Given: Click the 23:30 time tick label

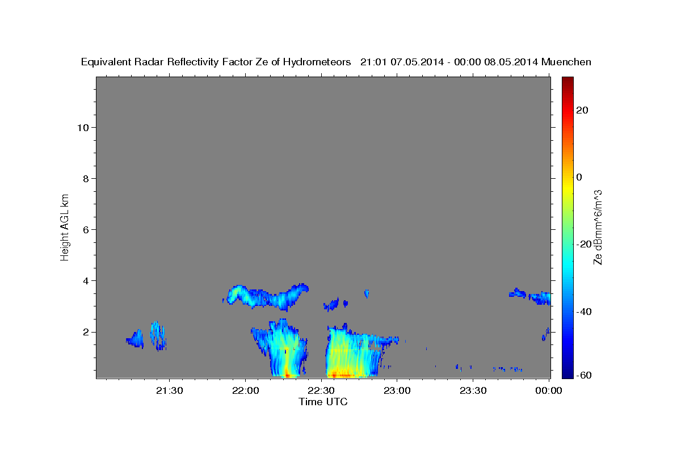Looking at the screenshot, I should click(x=473, y=391).
